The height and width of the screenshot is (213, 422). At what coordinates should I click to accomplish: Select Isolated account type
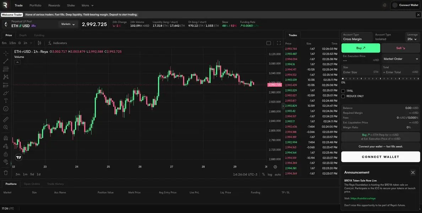point(389,37)
